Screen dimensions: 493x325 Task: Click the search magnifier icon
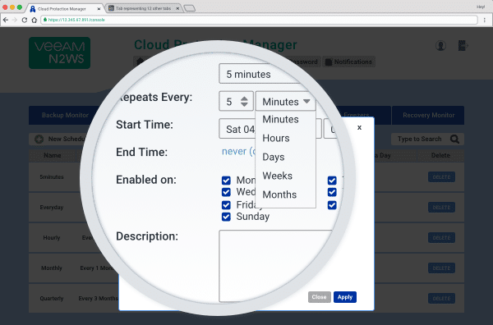tap(454, 139)
